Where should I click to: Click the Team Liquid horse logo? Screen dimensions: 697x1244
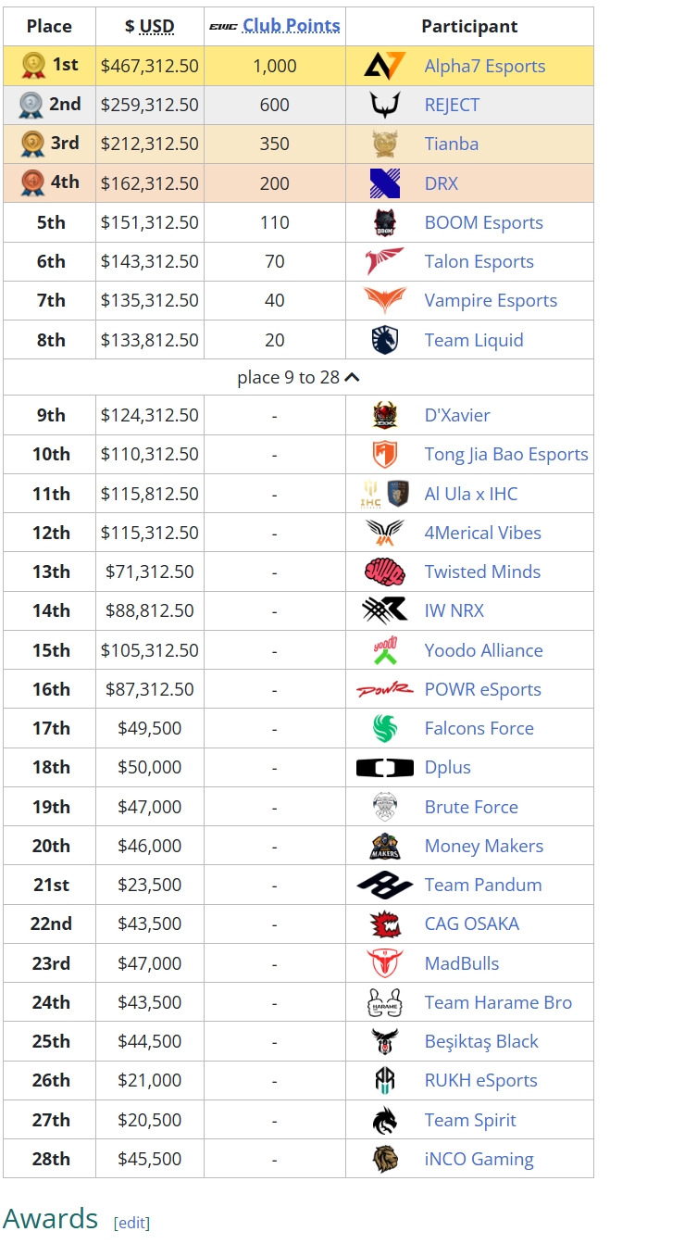pyautogui.click(x=384, y=340)
